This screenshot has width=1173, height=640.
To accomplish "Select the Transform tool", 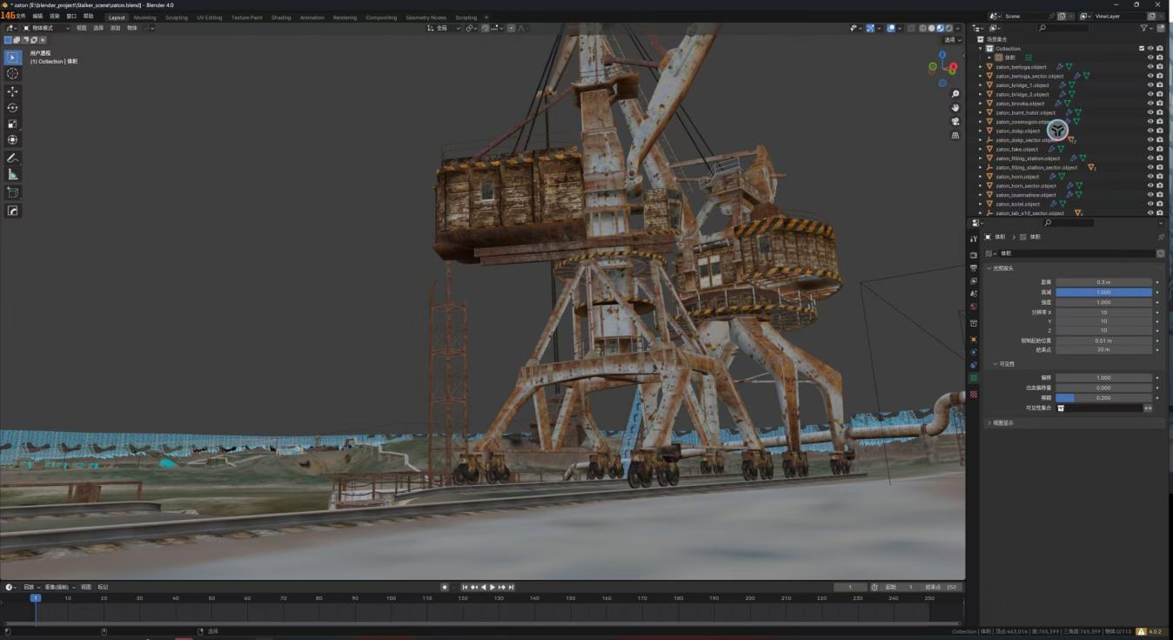I will tap(12, 140).
